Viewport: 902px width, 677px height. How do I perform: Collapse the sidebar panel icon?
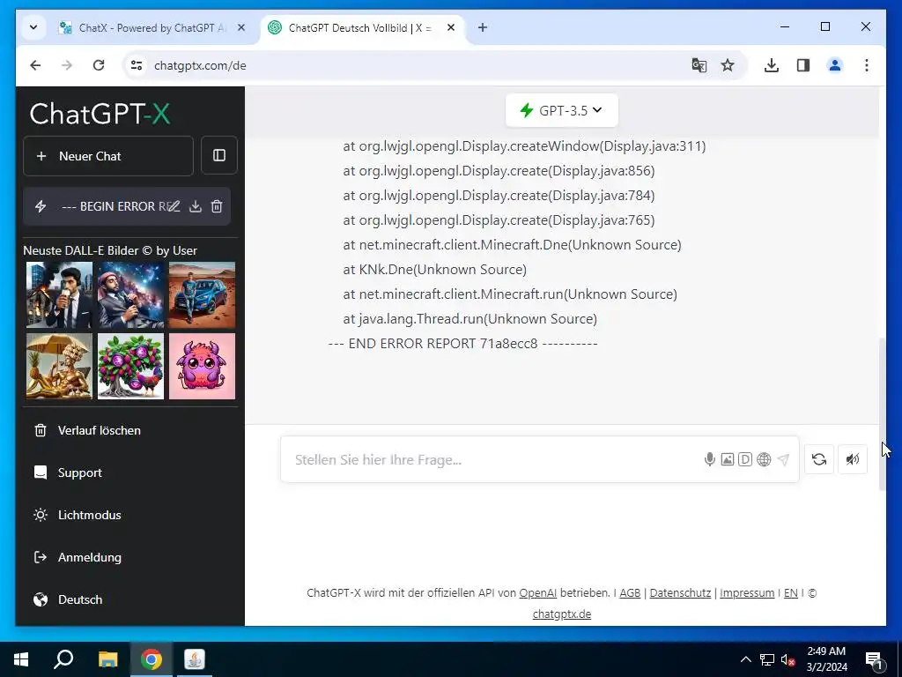click(219, 155)
